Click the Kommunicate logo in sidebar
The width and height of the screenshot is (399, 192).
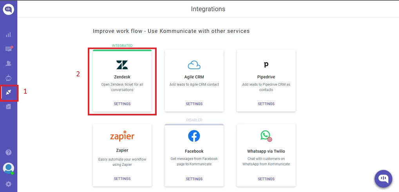pos(8,9)
